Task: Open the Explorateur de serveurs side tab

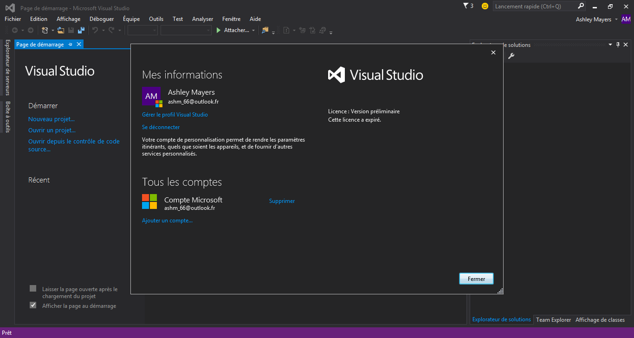Action: 7,67
